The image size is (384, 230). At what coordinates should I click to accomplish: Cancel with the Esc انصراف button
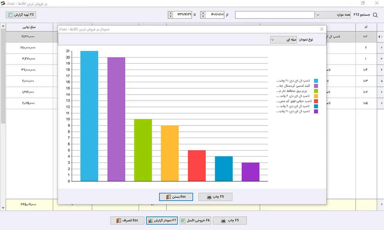127,220
